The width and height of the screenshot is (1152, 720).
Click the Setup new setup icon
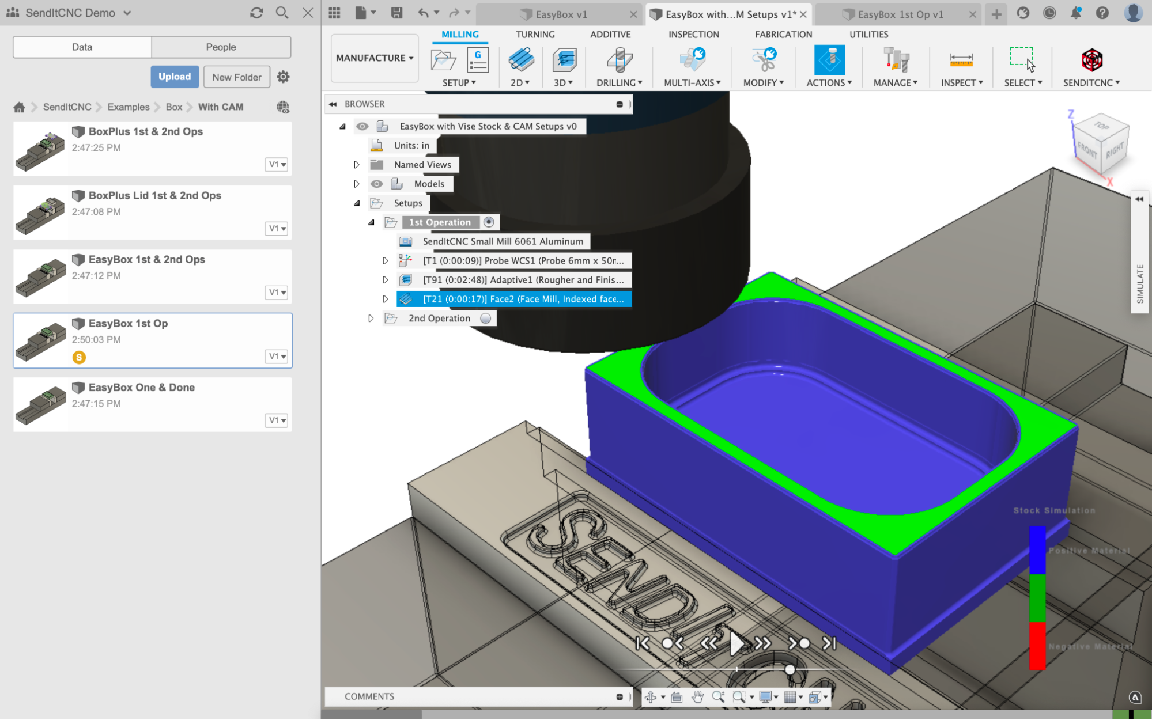pyautogui.click(x=443, y=60)
